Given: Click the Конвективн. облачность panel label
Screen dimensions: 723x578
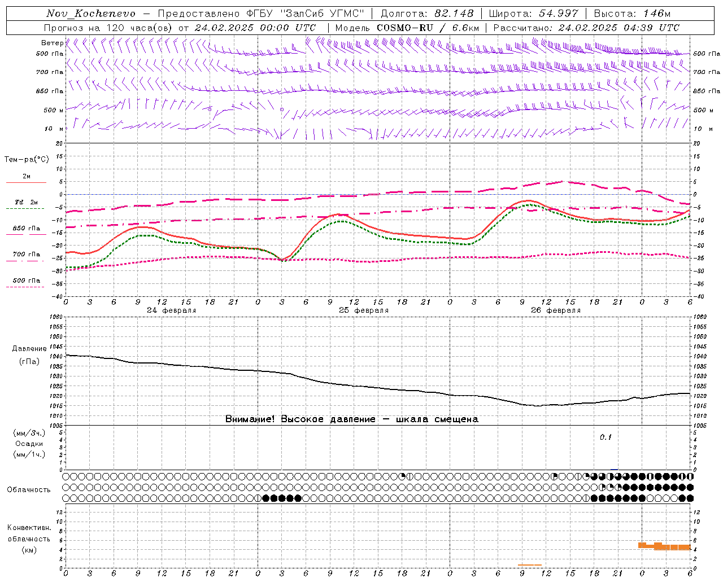Looking at the screenshot, I should [x=29, y=538].
